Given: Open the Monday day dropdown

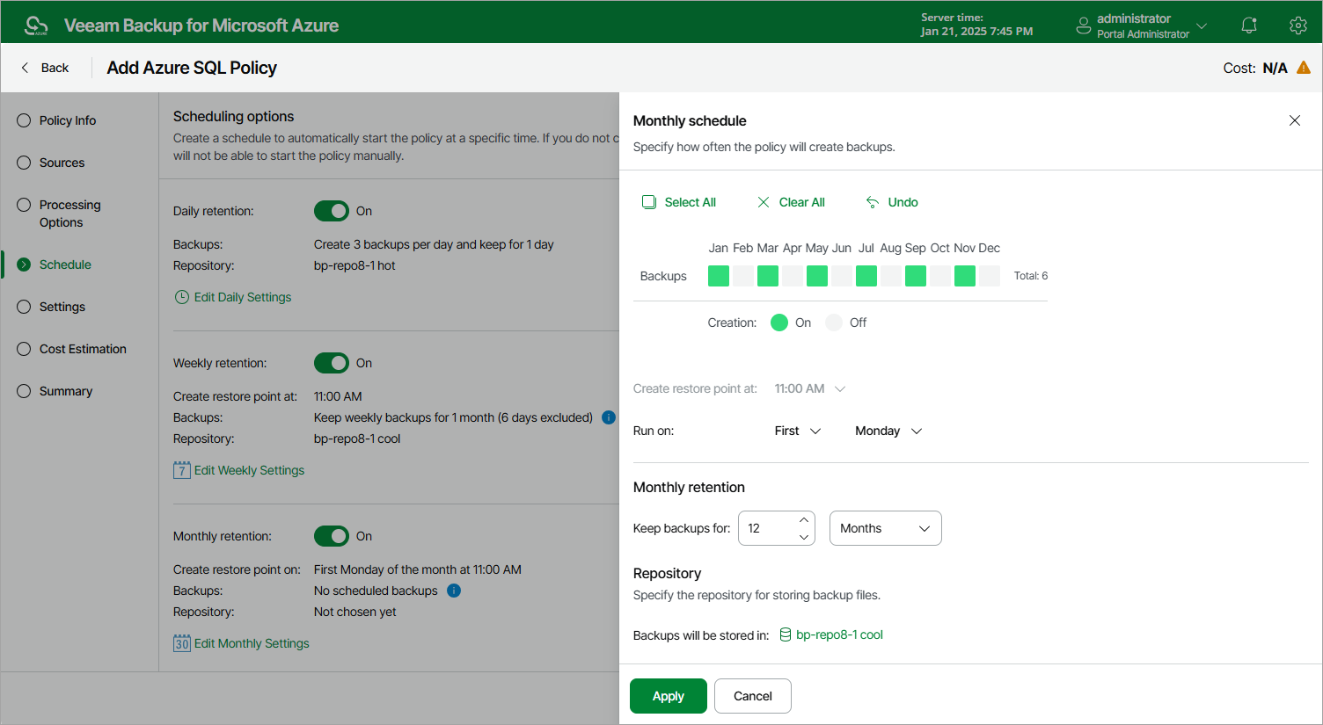Looking at the screenshot, I should point(888,431).
